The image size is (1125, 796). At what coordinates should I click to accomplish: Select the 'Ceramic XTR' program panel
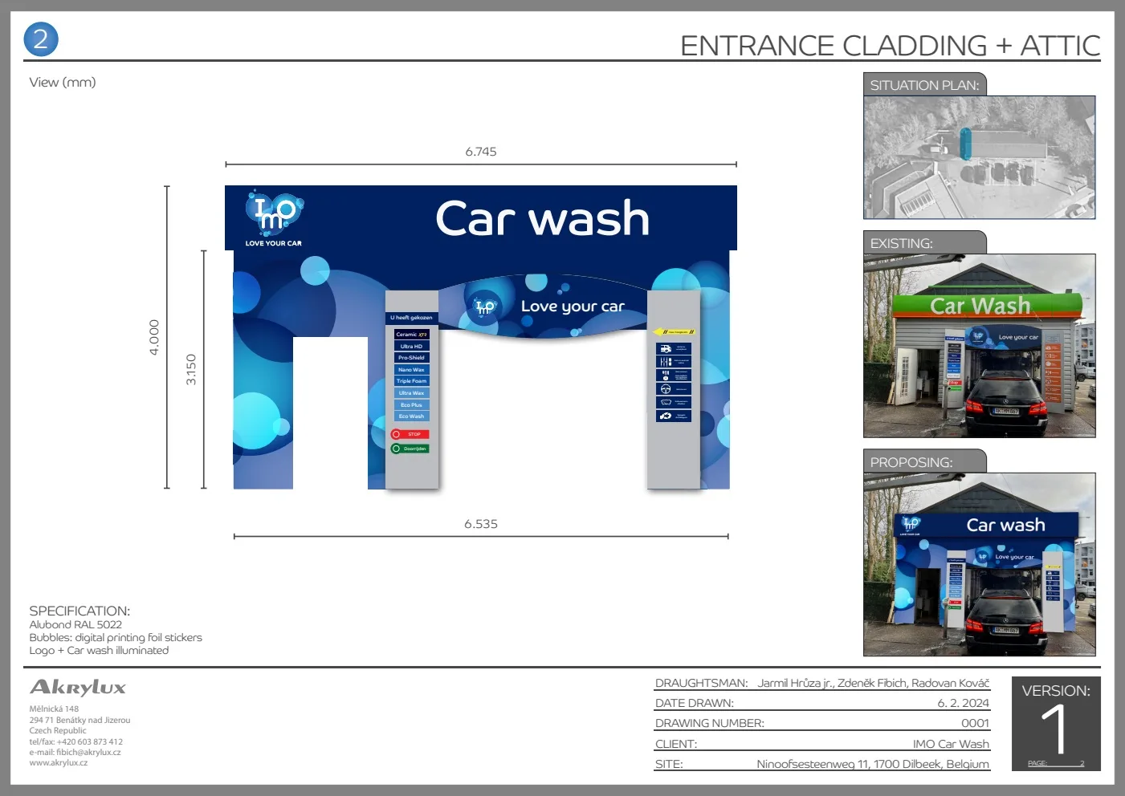tap(411, 335)
